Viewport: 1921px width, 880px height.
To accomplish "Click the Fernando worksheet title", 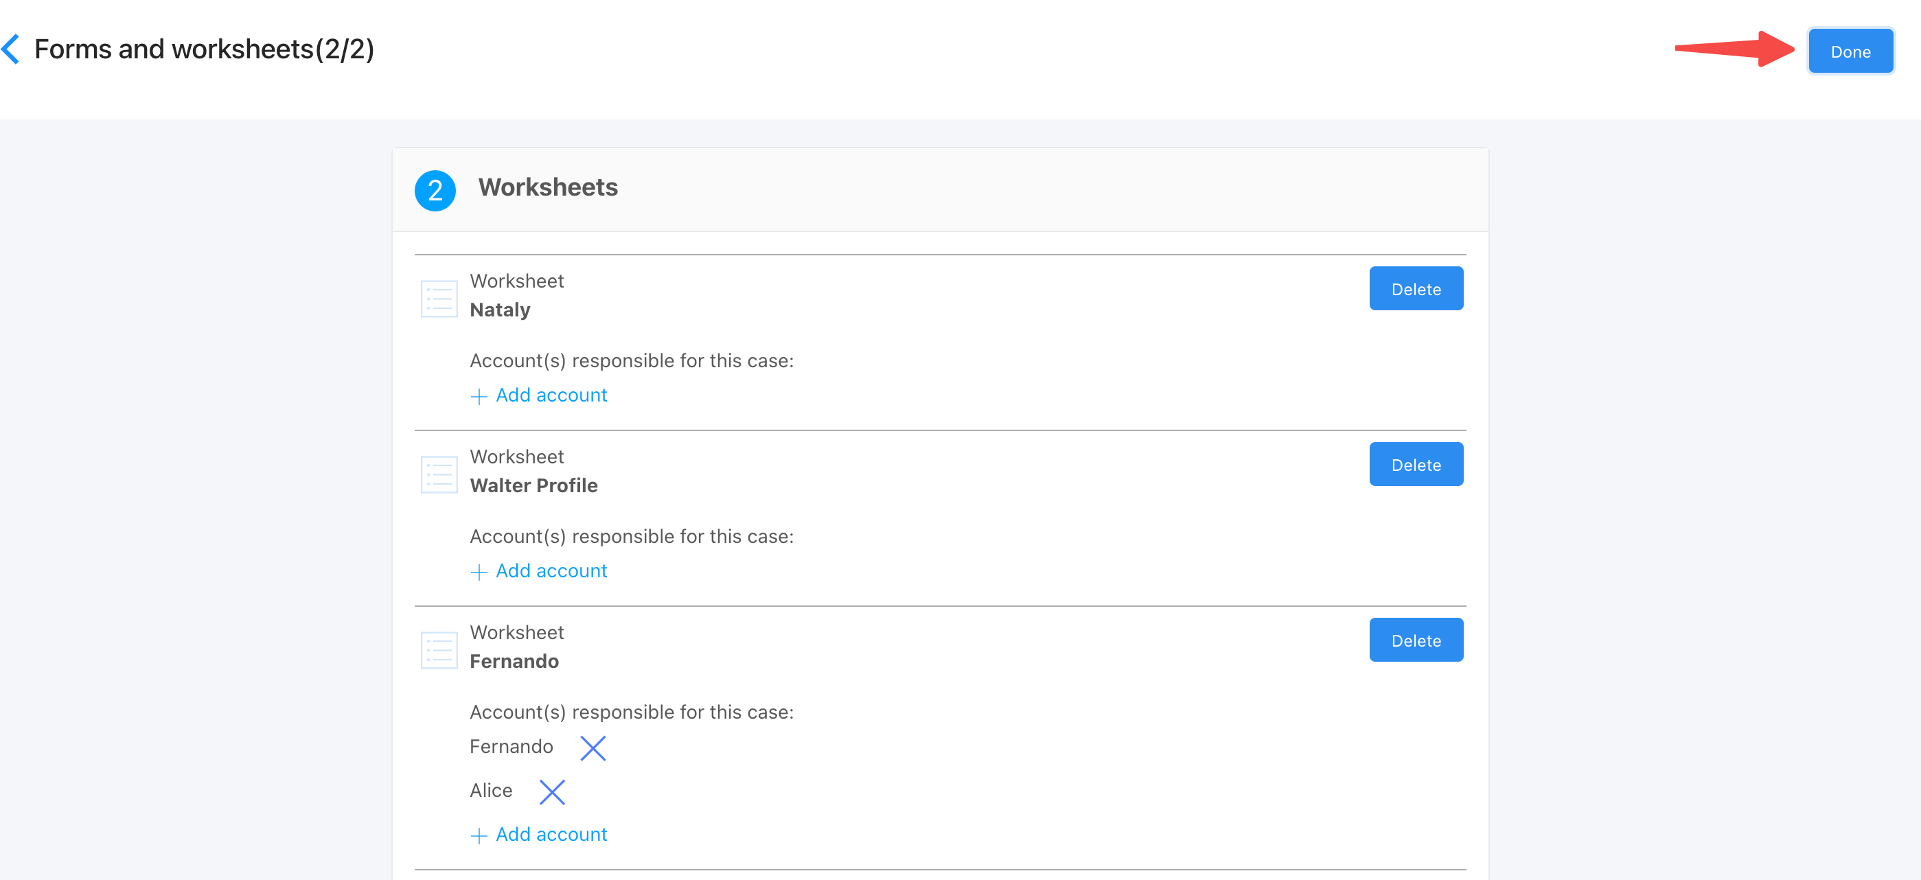I will (x=514, y=662).
